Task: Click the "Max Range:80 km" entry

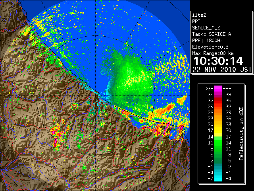Action: pyautogui.click(x=213, y=53)
